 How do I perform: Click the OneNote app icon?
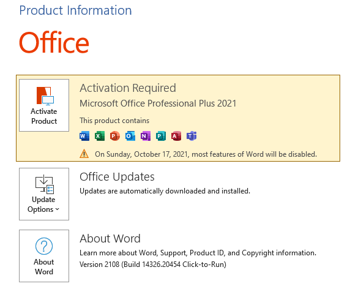pos(145,136)
